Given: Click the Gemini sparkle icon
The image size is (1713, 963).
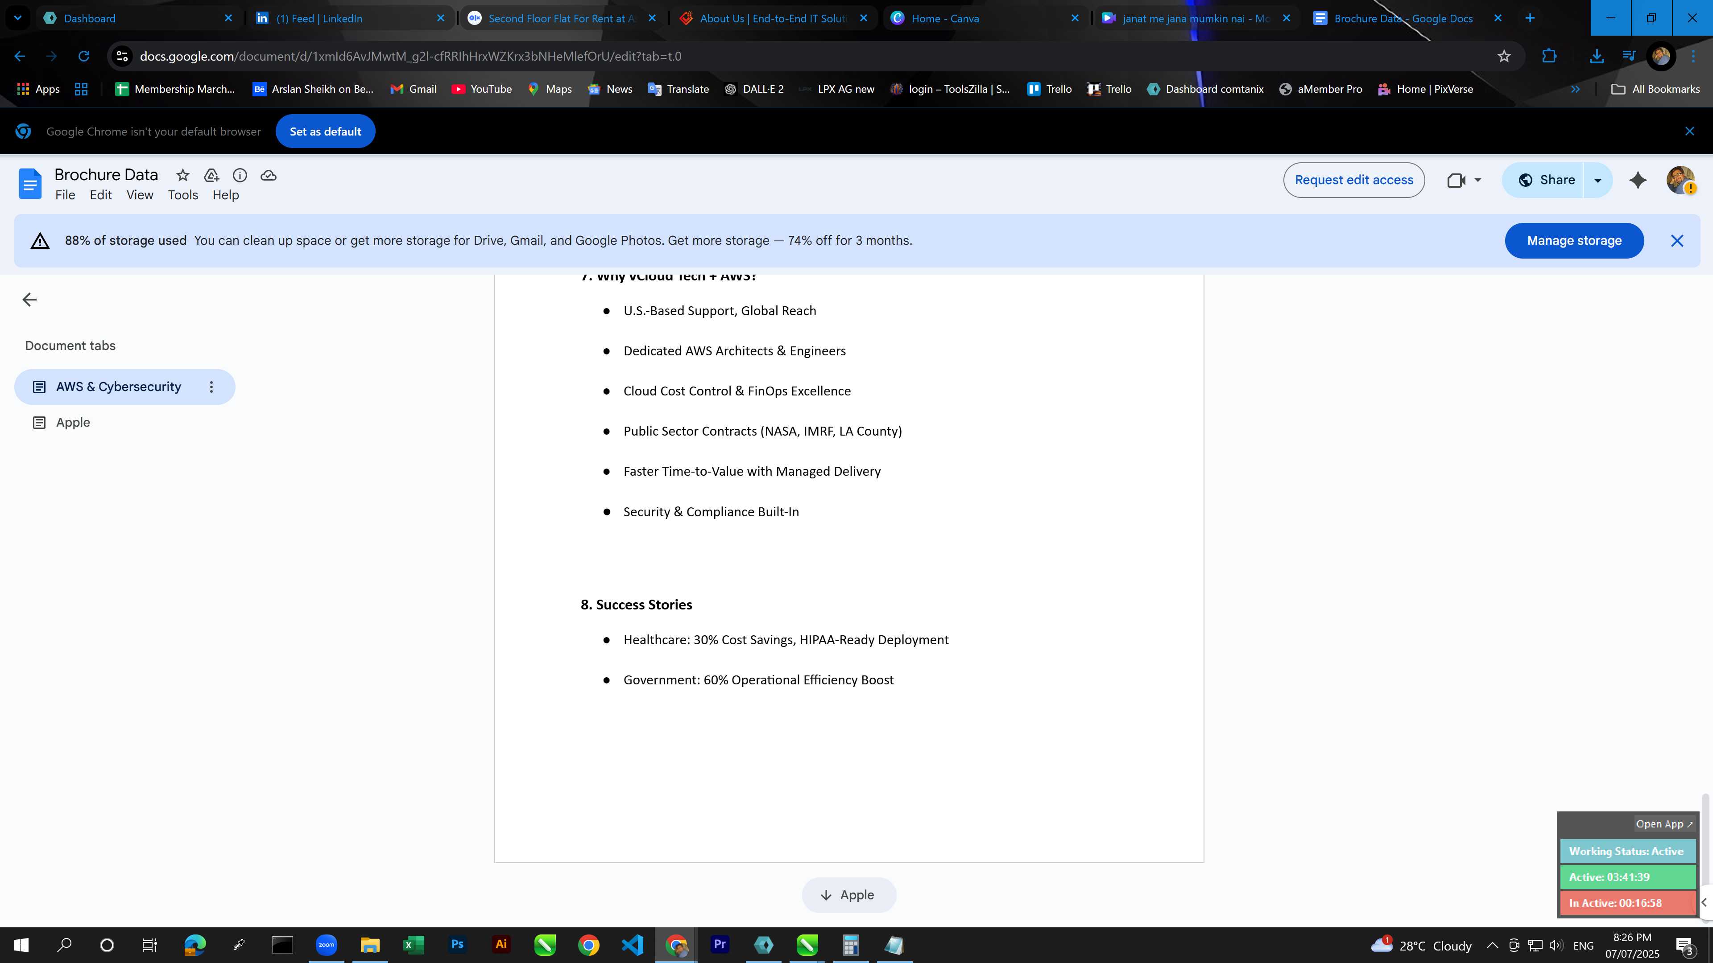Looking at the screenshot, I should [x=1638, y=180].
